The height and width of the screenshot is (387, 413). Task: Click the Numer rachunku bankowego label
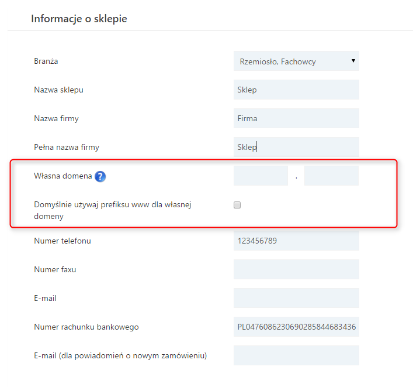[x=86, y=327]
